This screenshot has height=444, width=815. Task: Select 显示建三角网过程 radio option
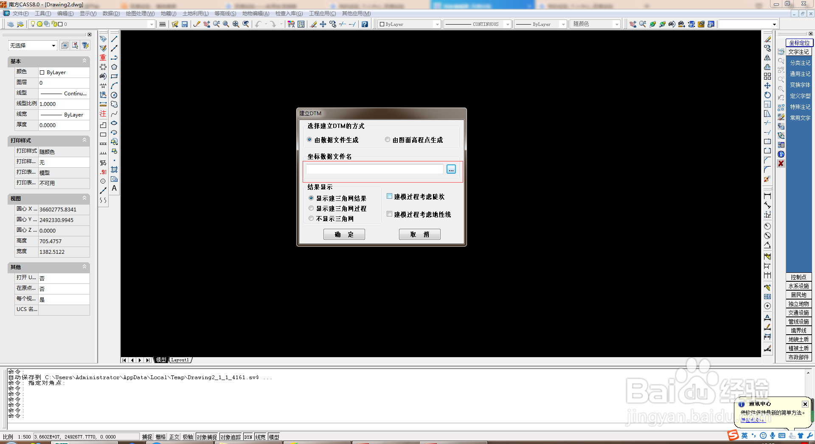(x=311, y=208)
